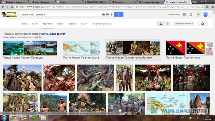The width and height of the screenshot is (215, 121).
Task: Open search settings gear icon
Action: point(203,24)
